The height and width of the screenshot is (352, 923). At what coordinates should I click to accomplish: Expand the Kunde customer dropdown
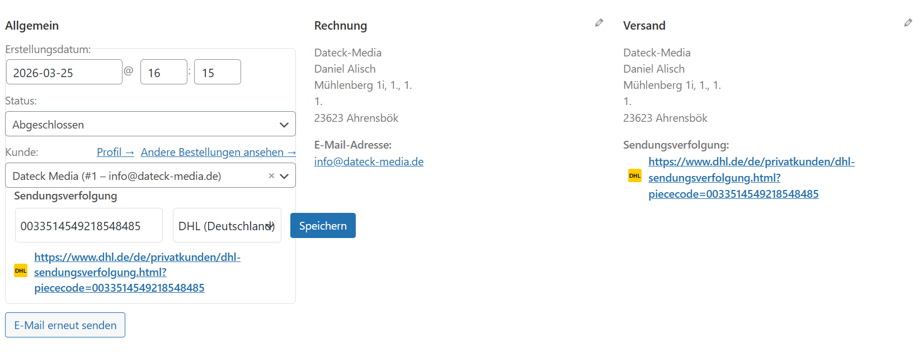click(284, 176)
